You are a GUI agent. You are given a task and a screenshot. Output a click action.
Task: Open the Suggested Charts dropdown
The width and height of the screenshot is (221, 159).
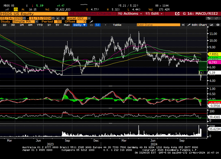click(92, 14)
